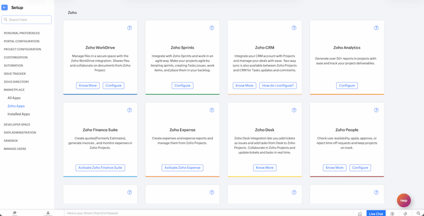This screenshot has height=216, width=424.
Task: Click Activate Zoho Finance Suite button
Action: [x=100, y=168]
